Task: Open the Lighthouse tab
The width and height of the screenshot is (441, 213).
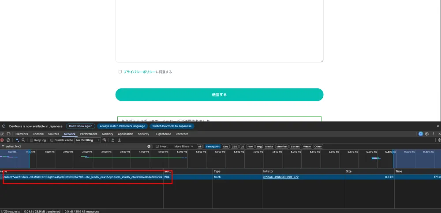Action: coord(164,134)
